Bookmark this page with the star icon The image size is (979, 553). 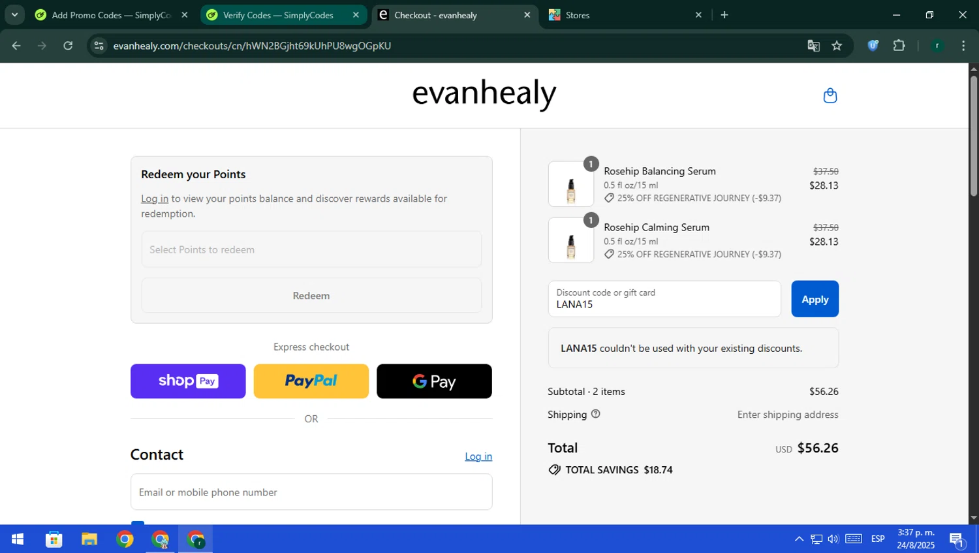(x=837, y=46)
